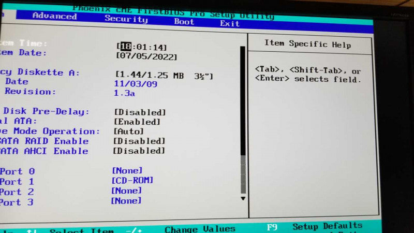Click the Revision label
The image size is (414, 233).
tap(30, 92)
